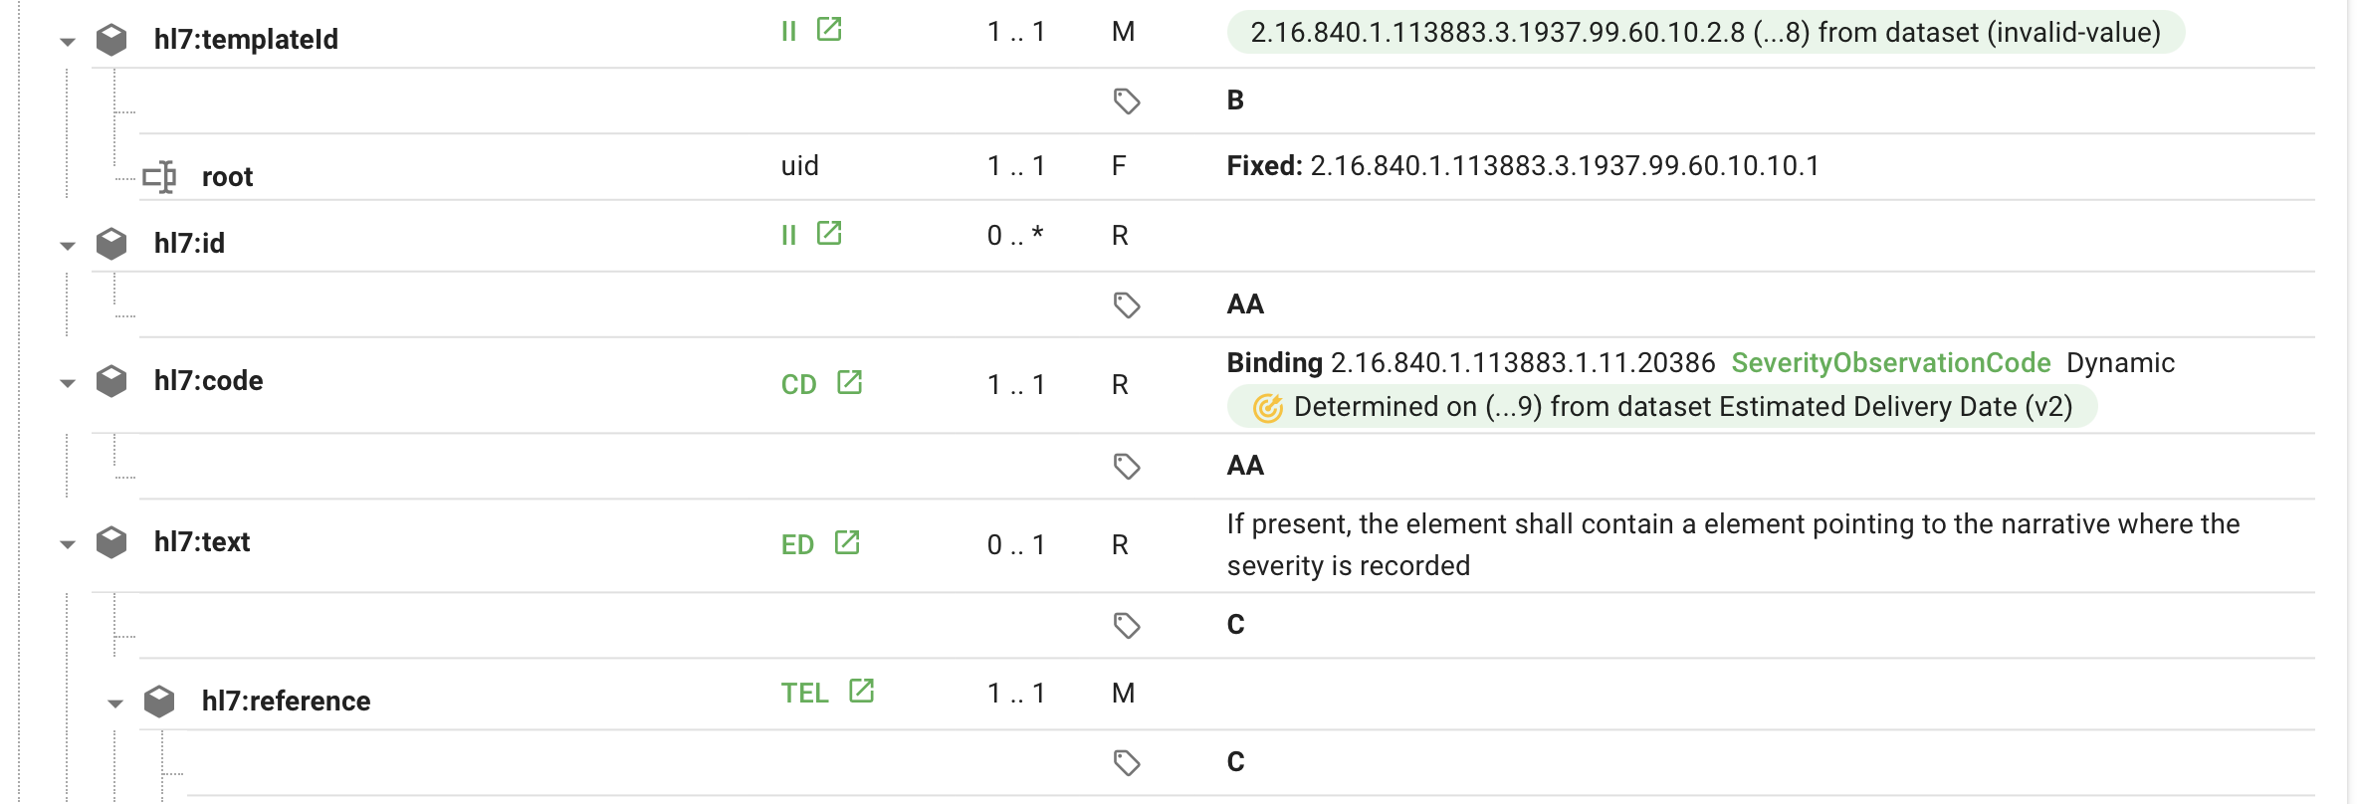The height and width of the screenshot is (804, 2357).
Task: Click external link icon next to CD datatype
Action: pyautogui.click(x=849, y=383)
